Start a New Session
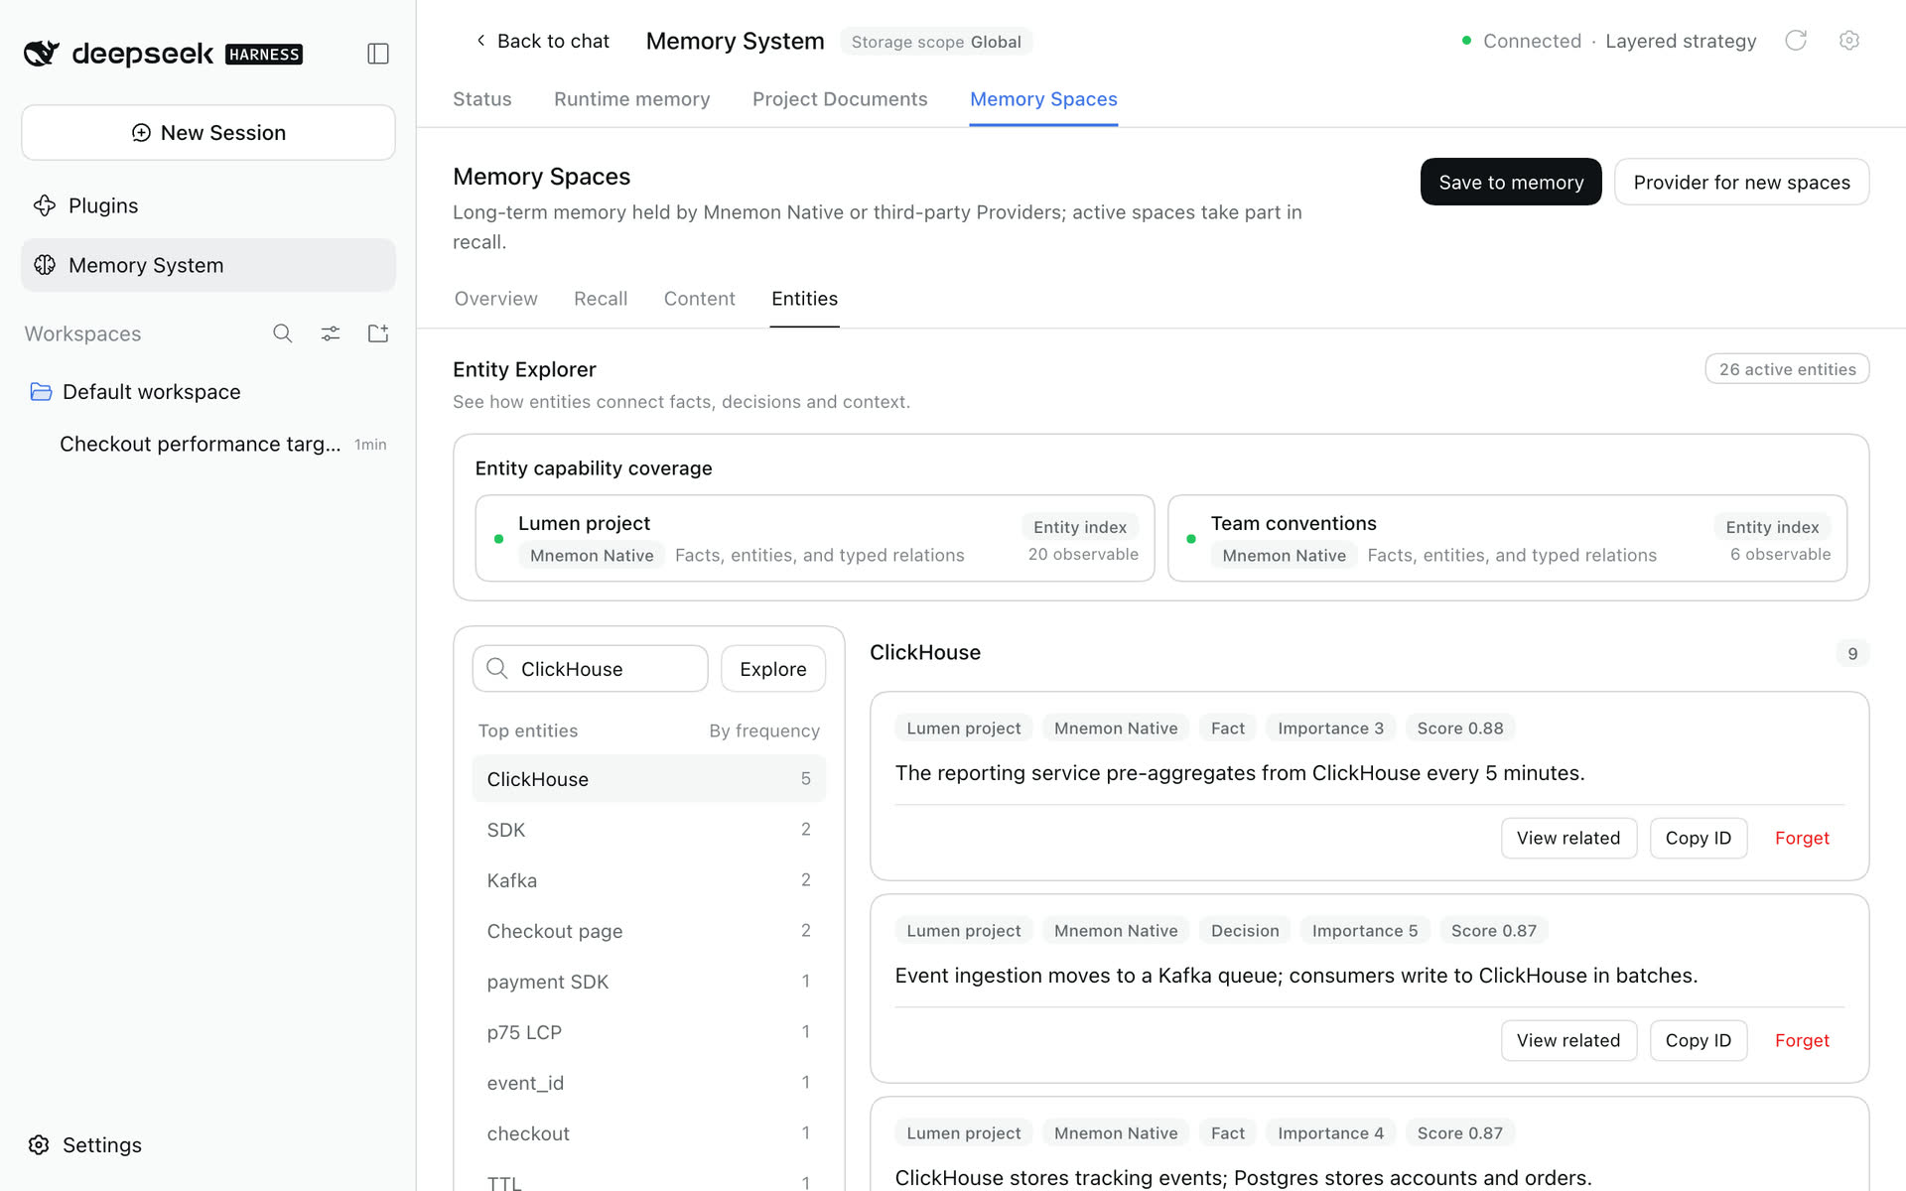The height and width of the screenshot is (1191, 1906). coord(208,133)
